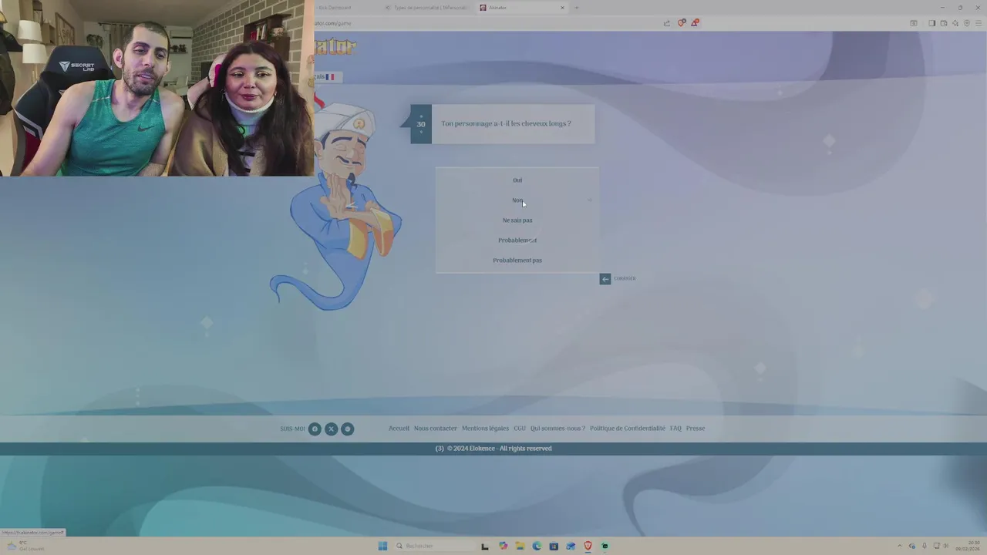Open the 'Nous contacter' footer link
This screenshot has width=987, height=555.
[x=436, y=429]
